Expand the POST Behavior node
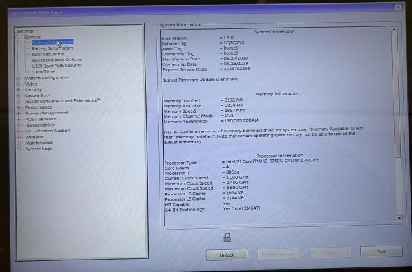 click(19, 119)
